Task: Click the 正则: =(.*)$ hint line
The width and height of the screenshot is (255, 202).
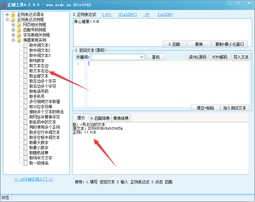Action: coord(84,132)
